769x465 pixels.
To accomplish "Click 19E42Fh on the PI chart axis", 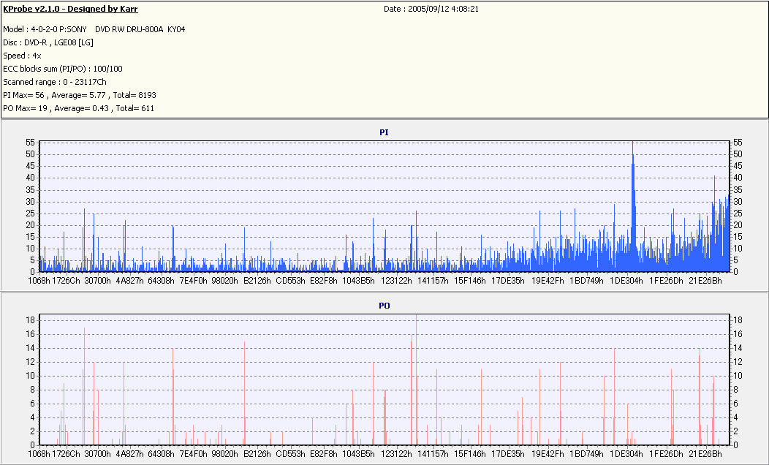I will pos(548,281).
